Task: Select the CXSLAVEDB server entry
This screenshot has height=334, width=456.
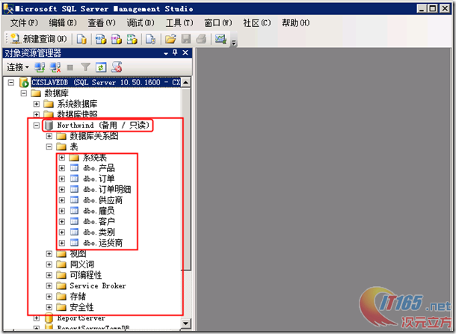Action: [106, 82]
